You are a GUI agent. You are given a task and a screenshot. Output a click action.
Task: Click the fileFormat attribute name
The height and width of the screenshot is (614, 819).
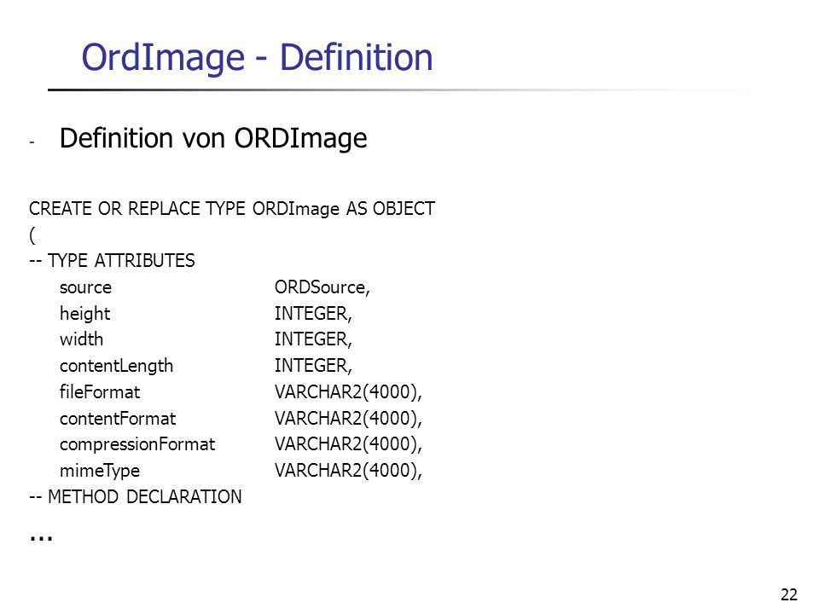click(100, 392)
